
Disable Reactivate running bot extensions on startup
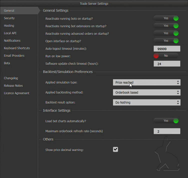(x=166, y=26)
